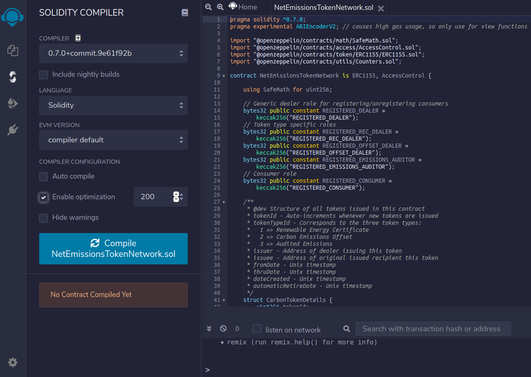Viewport: 531px width, 377px height.
Task: Focus the transaction hash search field
Action: click(433, 329)
